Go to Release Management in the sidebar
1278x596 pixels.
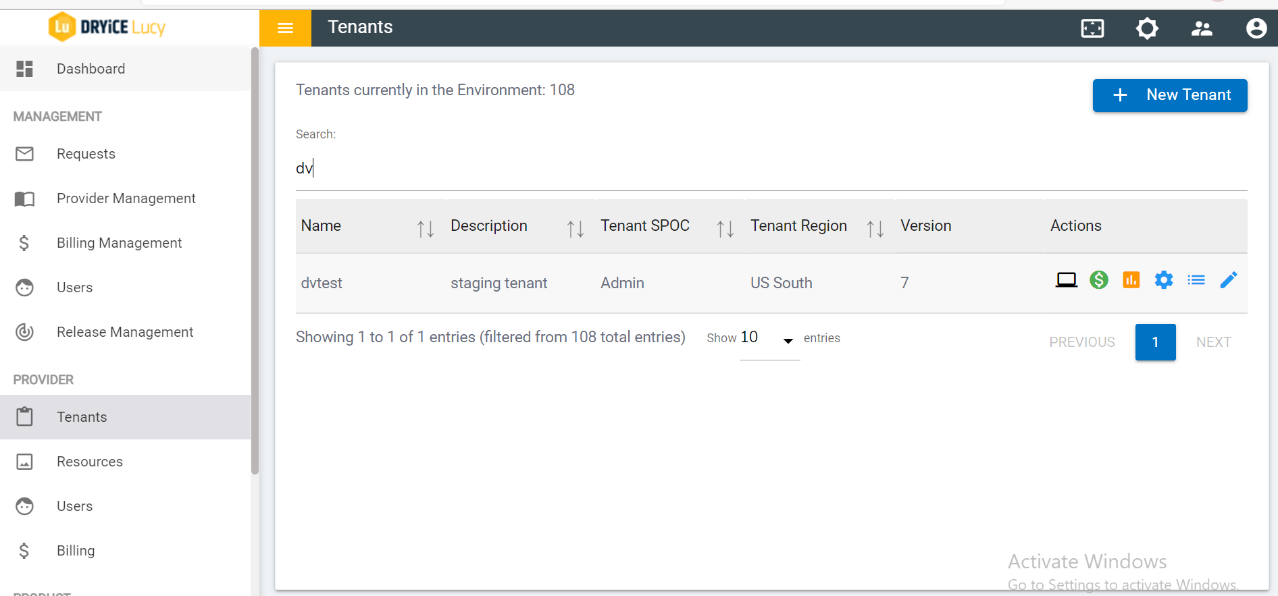pyautogui.click(x=125, y=332)
